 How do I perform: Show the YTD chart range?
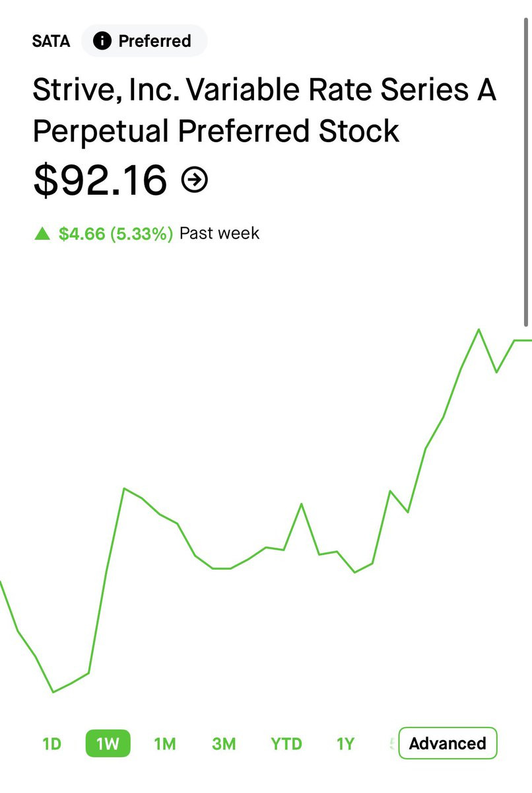tap(286, 743)
